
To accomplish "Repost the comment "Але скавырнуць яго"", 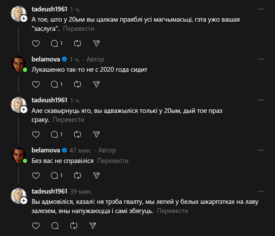I will [x=78, y=134].
